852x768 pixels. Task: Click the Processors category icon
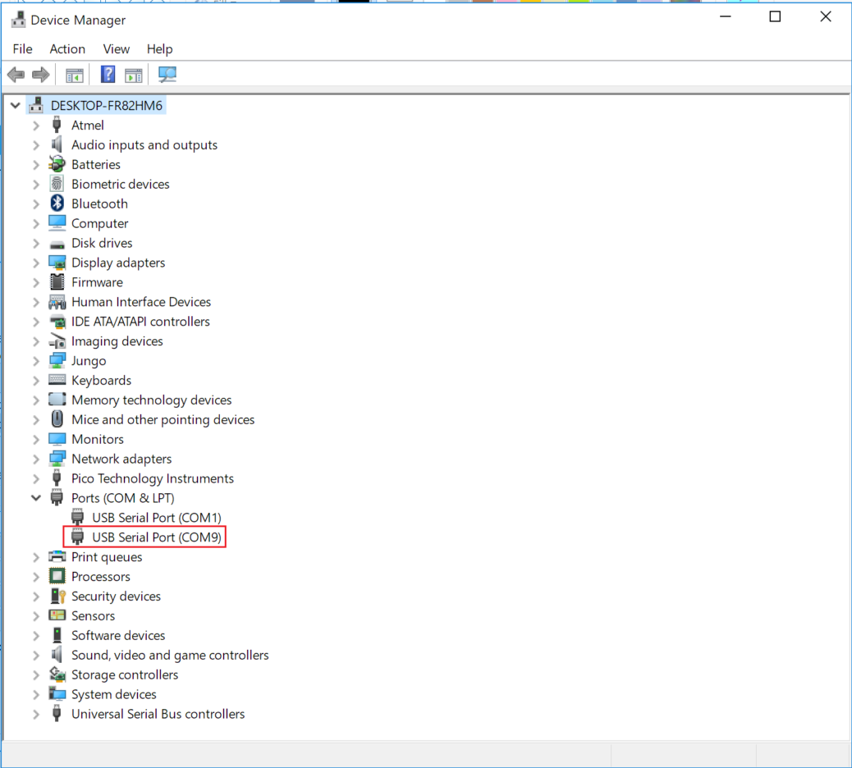pos(57,576)
